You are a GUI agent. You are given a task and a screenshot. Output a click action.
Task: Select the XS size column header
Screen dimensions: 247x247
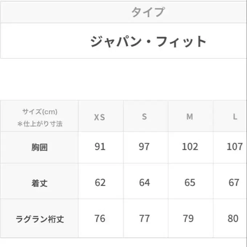(100, 117)
